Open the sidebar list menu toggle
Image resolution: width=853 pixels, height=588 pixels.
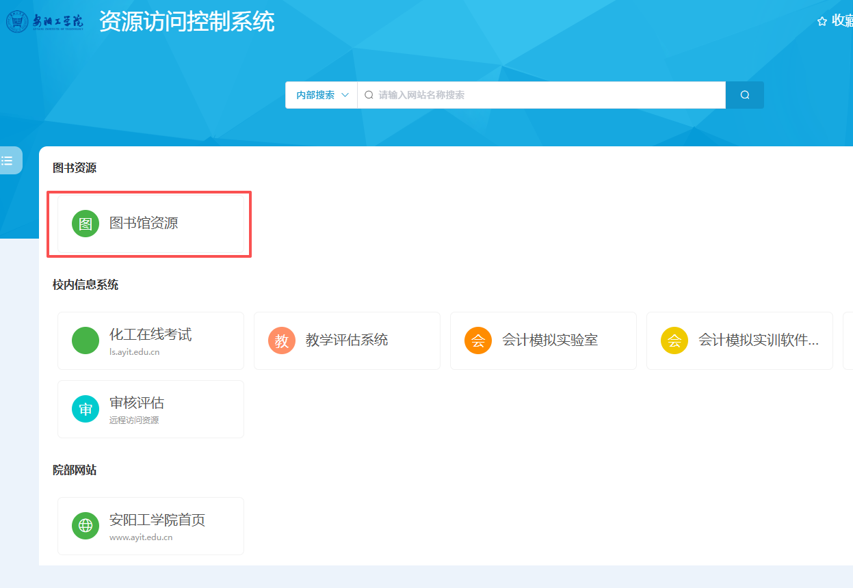pos(8,161)
